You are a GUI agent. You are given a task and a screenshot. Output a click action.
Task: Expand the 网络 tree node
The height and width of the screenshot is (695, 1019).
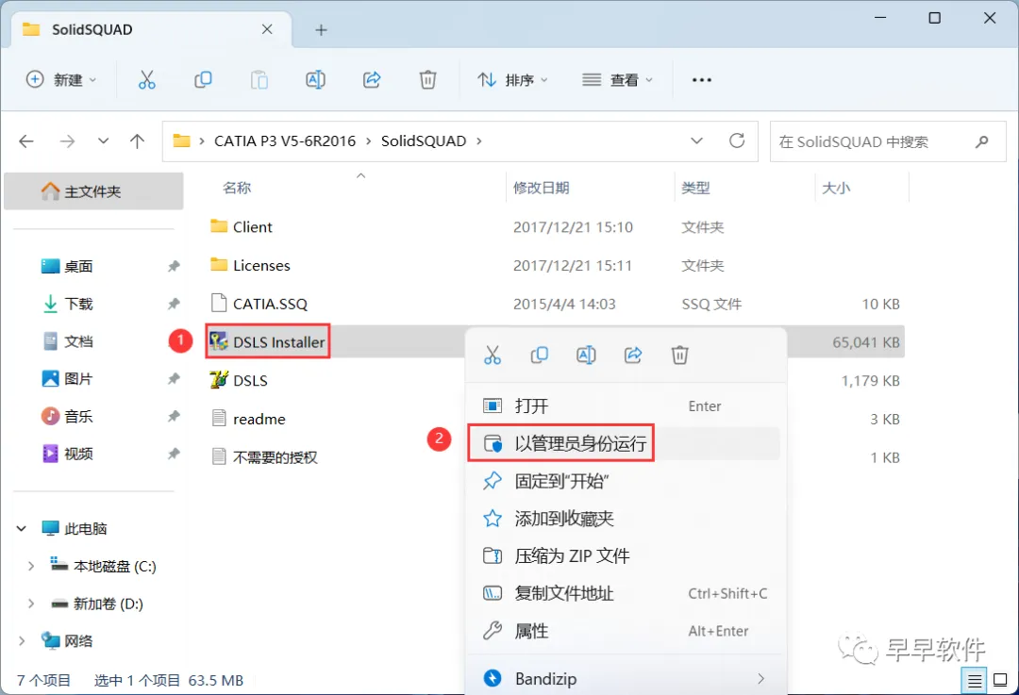(x=22, y=641)
